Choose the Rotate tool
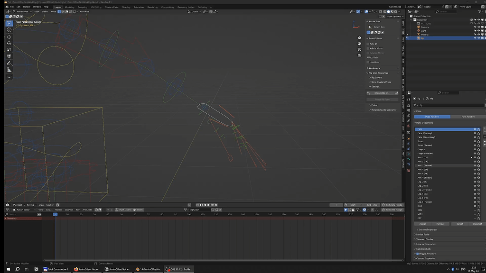Image resolution: width=486 pixels, height=273 pixels. [9, 43]
